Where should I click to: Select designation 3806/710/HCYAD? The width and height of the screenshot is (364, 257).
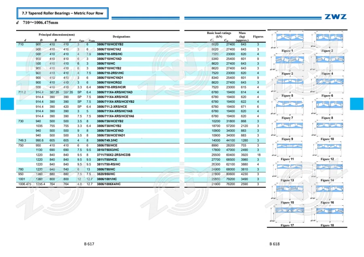point(109,59)
